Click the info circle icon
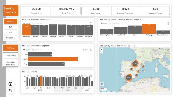 [x=11, y=84]
